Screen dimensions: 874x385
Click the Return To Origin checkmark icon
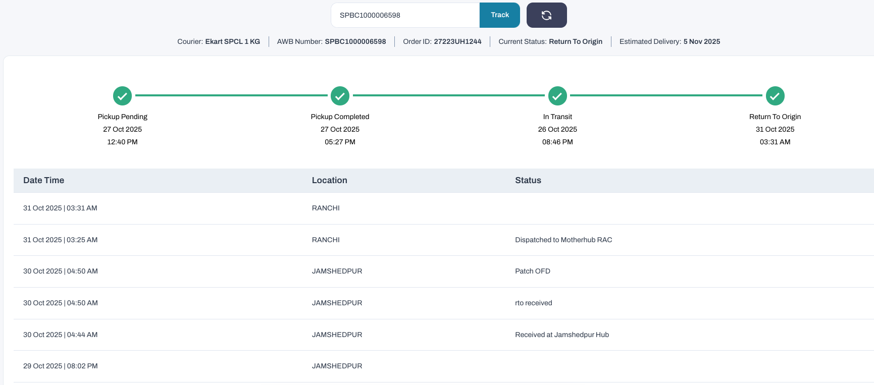[775, 96]
